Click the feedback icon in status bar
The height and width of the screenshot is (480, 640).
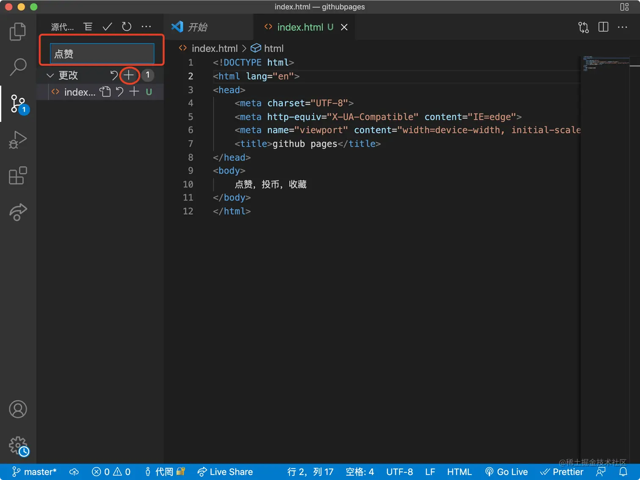601,472
